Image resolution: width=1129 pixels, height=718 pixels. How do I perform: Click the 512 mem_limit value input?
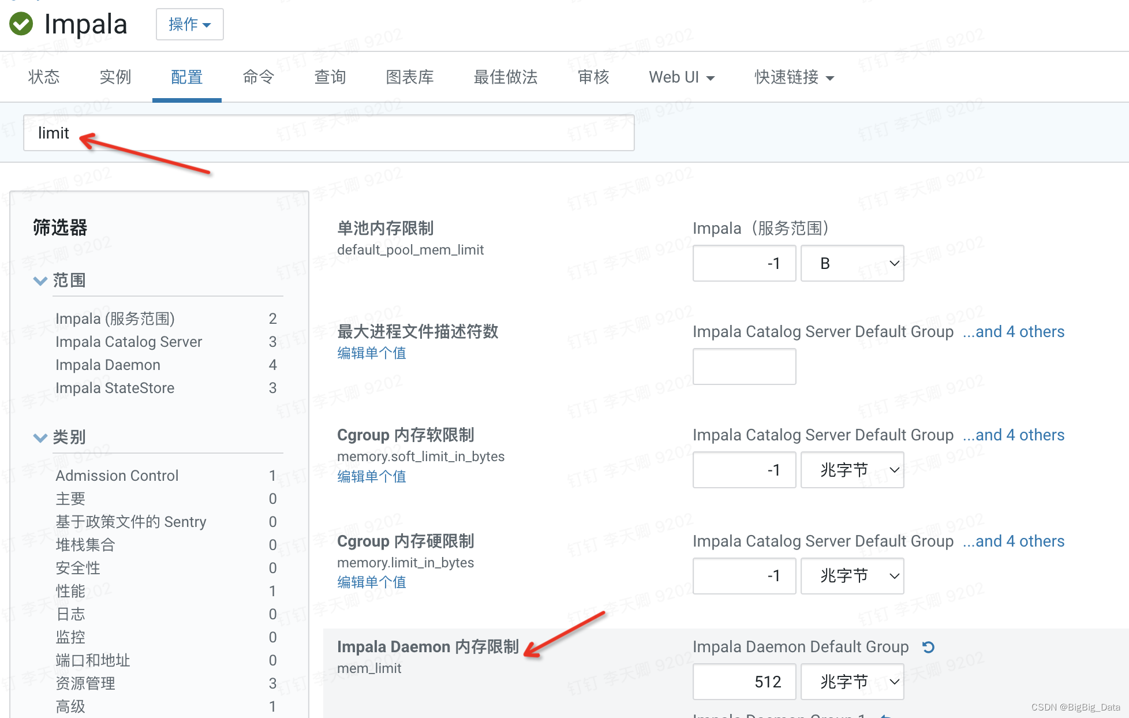744,681
